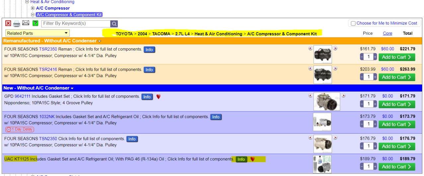
Task: Collapse the Heat & Air Conditioning tree node
Action: coord(27,2)
